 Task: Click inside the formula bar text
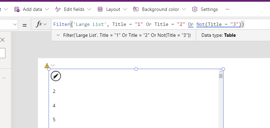tap(148, 24)
